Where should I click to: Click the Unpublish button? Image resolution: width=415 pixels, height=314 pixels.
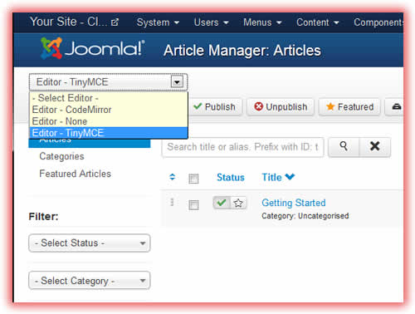click(x=281, y=107)
